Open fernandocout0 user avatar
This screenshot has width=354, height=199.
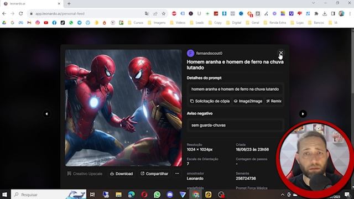click(x=190, y=53)
